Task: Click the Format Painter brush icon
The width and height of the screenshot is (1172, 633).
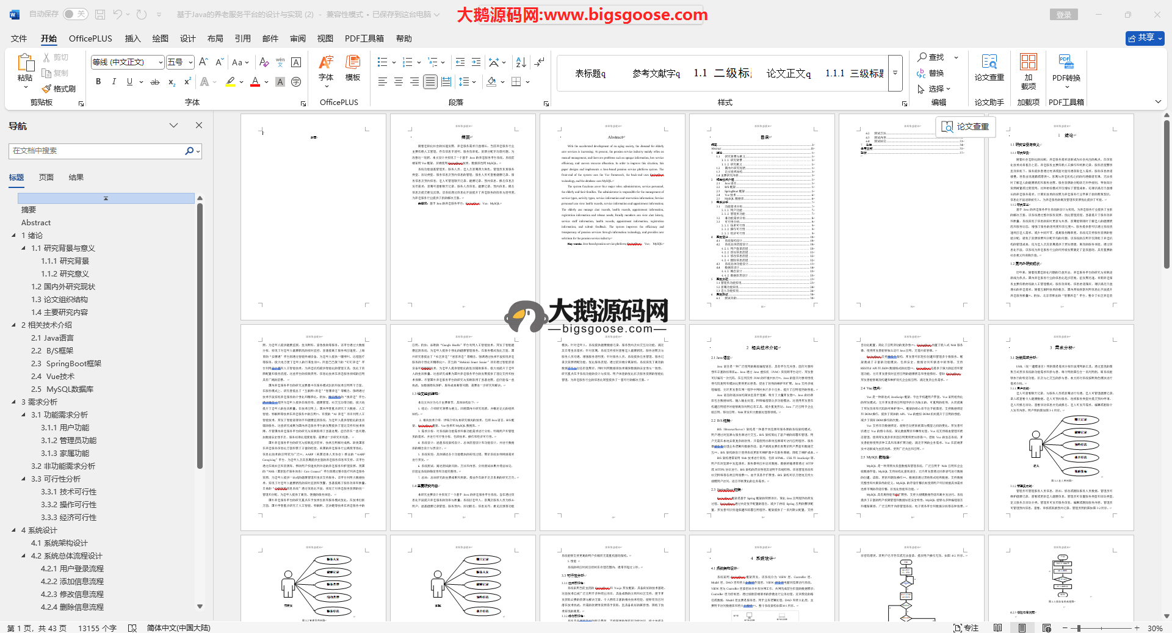Action: tap(59, 89)
